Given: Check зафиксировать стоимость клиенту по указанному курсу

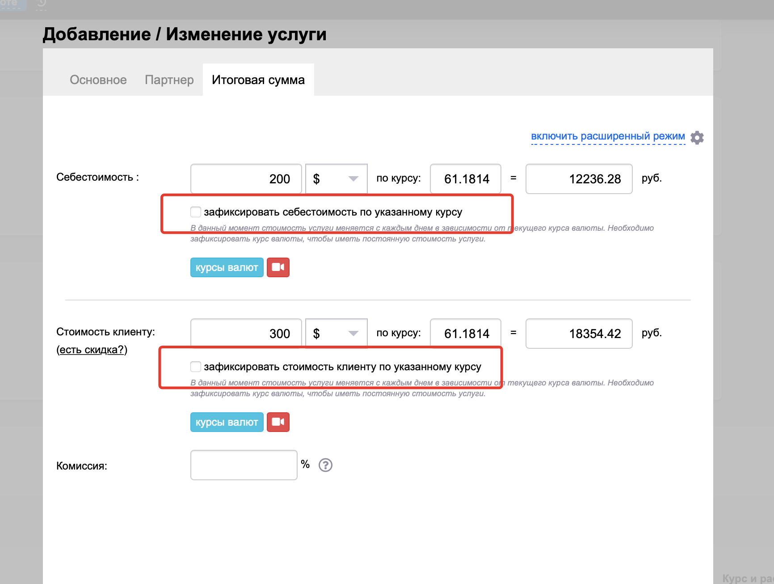Looking at the screenshot, I should (x=196, y=367).
